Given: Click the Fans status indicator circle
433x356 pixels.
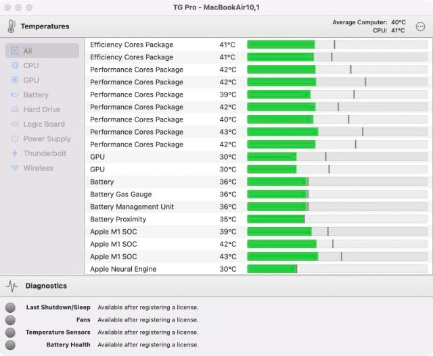Looking at the screenshot, I should [x=10, y=320].
